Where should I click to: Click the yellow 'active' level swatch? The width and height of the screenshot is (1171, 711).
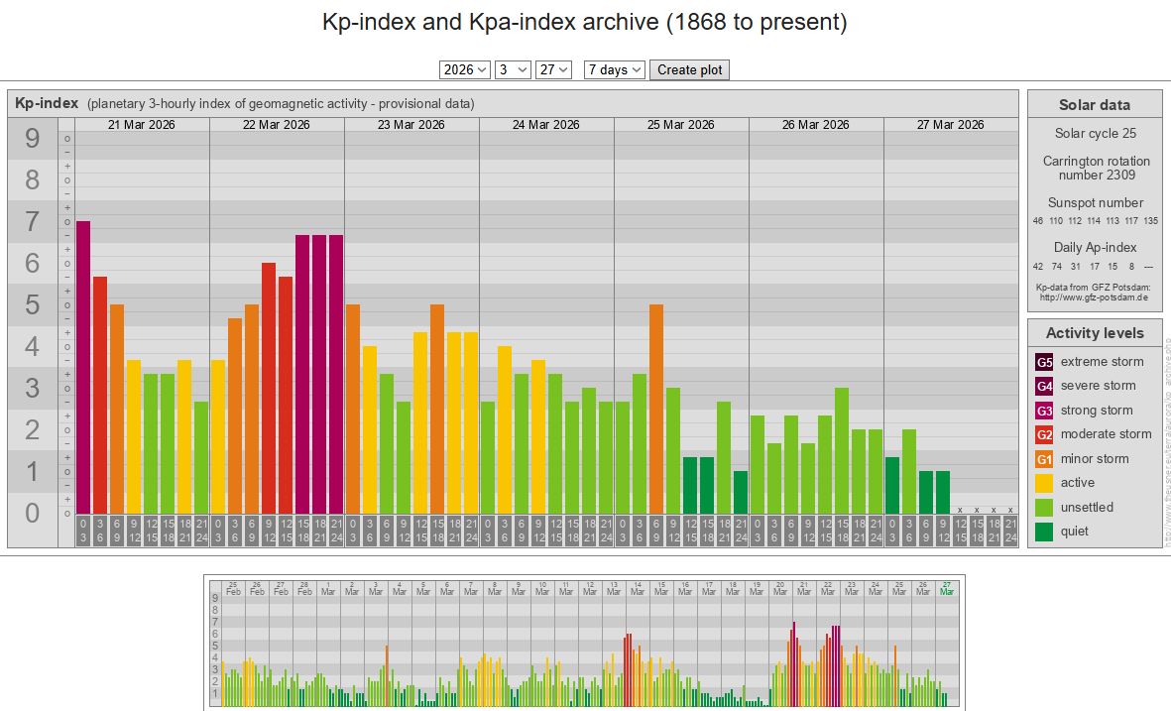tap(1044, 483)
